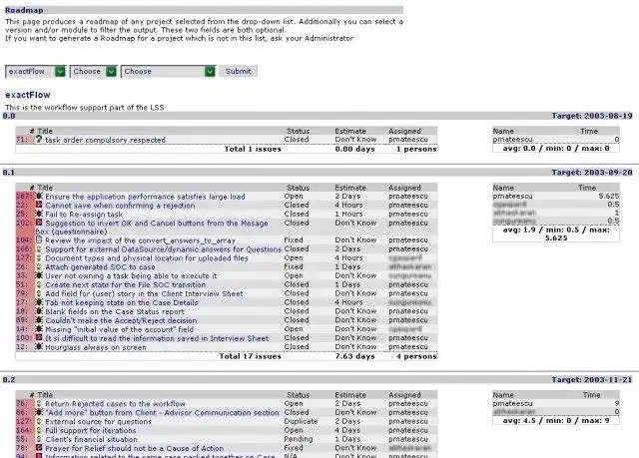The width and height of the screenshot is (639, 458).
Task: Open issue Cannot save when confirming a rejection
Action: coord(120,206)
